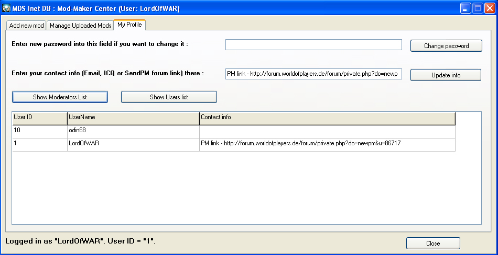This screenshot has height=255, width=498.
Task: Click the Contact info column header
Action: click(327, 118)
